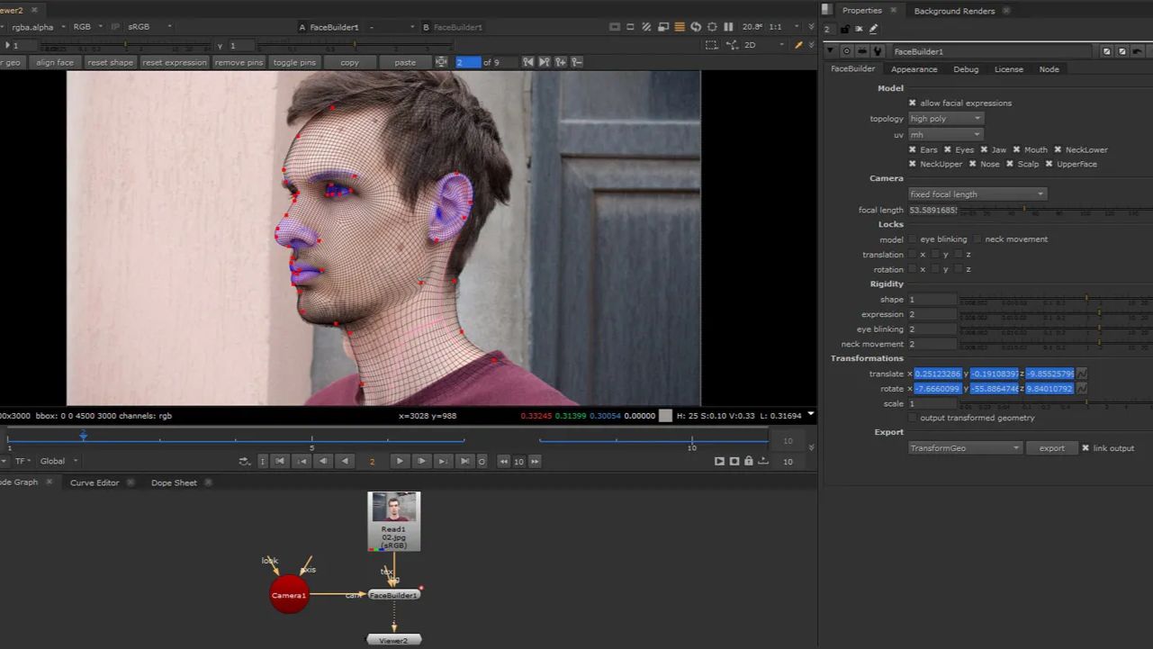Click the loop mode icon in timeline controls

pyautogui.click(x=244, y=461)
